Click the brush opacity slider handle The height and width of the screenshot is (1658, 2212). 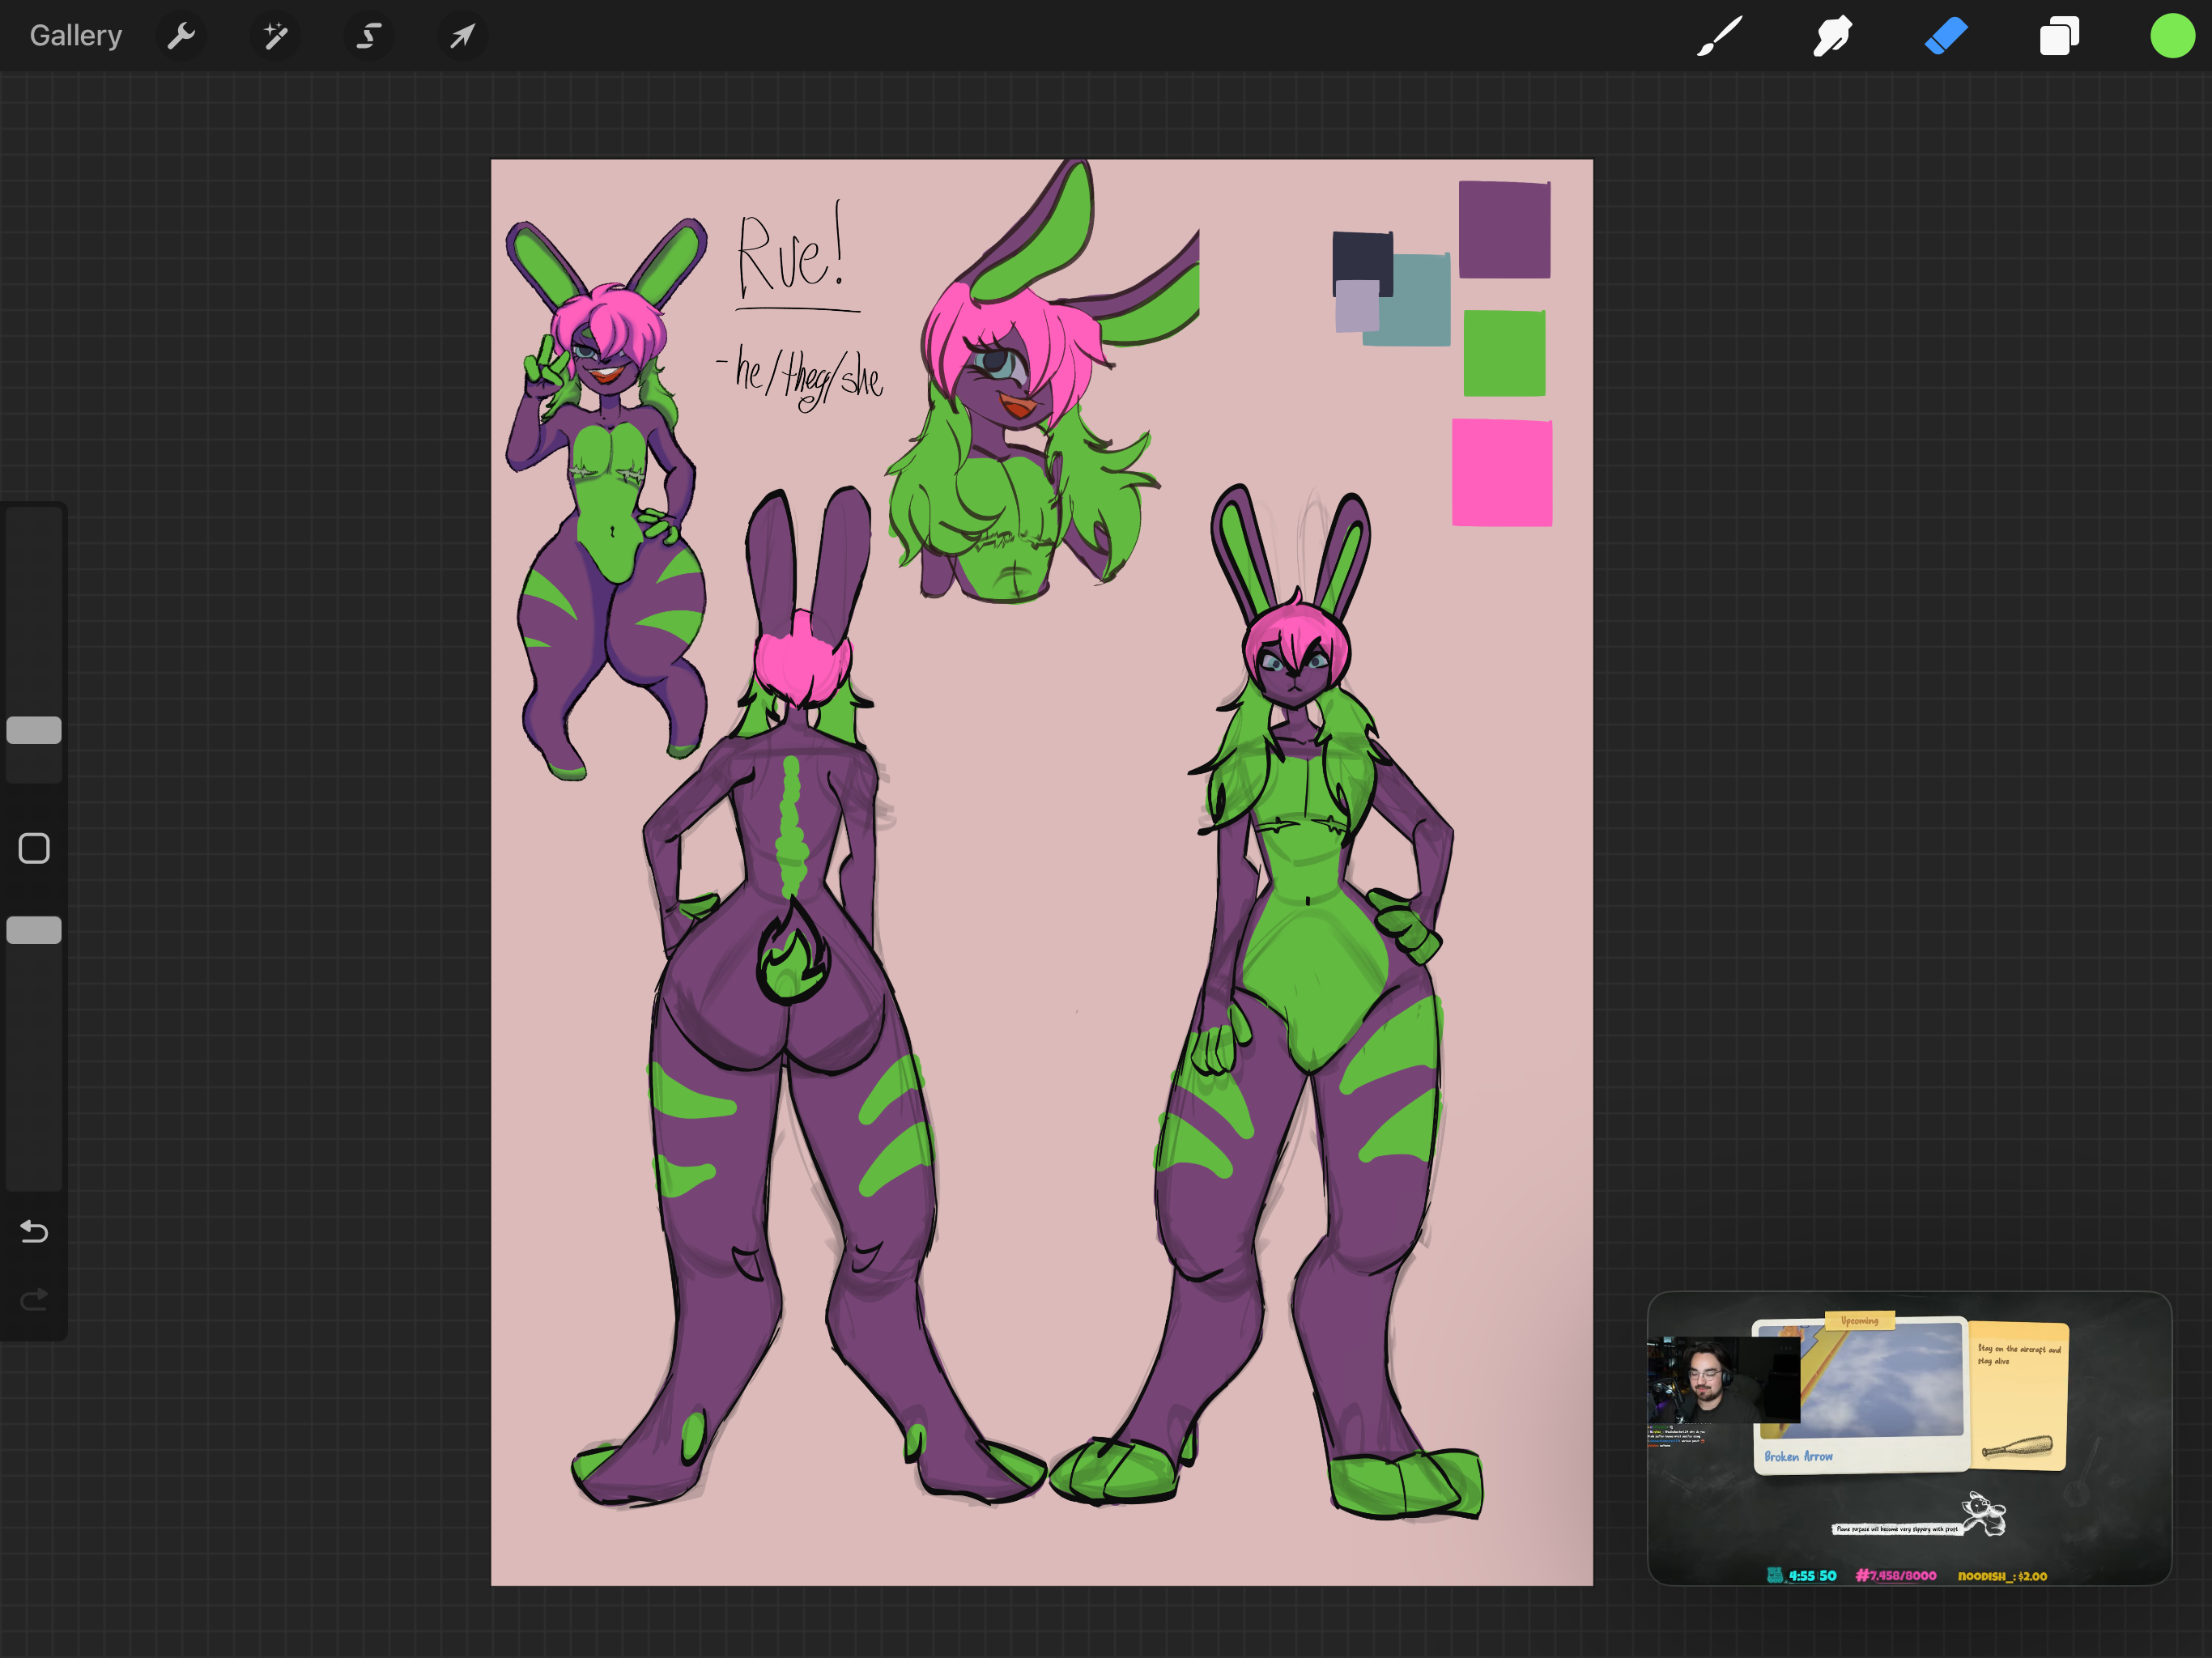click(34, 930)
